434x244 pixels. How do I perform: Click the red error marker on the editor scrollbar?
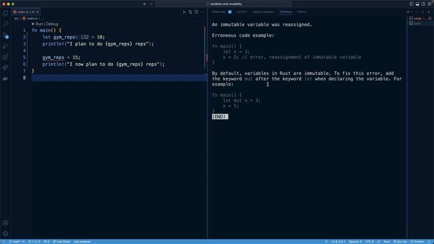[x=206, y=57]
